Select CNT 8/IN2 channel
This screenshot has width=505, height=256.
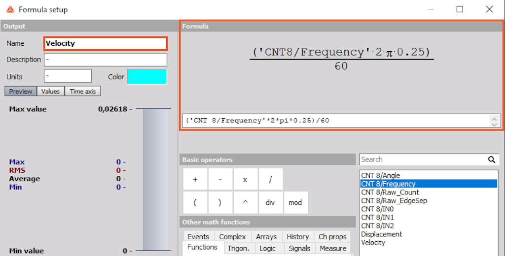[x=429, y=226]
